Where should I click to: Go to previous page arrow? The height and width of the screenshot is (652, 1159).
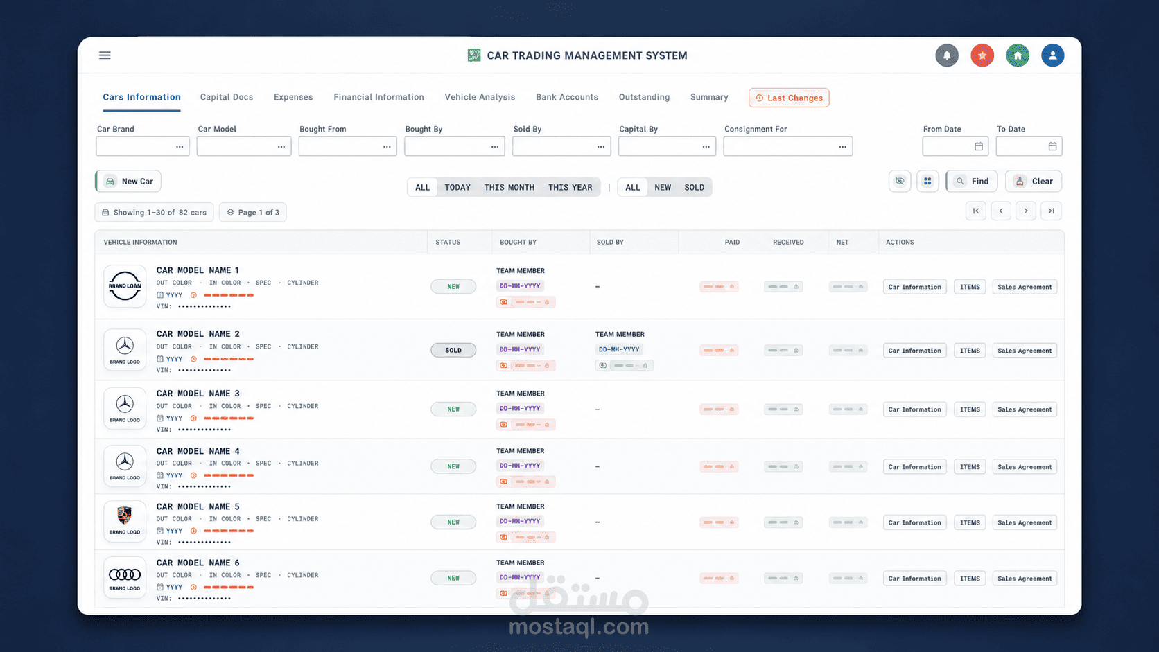1001,211
